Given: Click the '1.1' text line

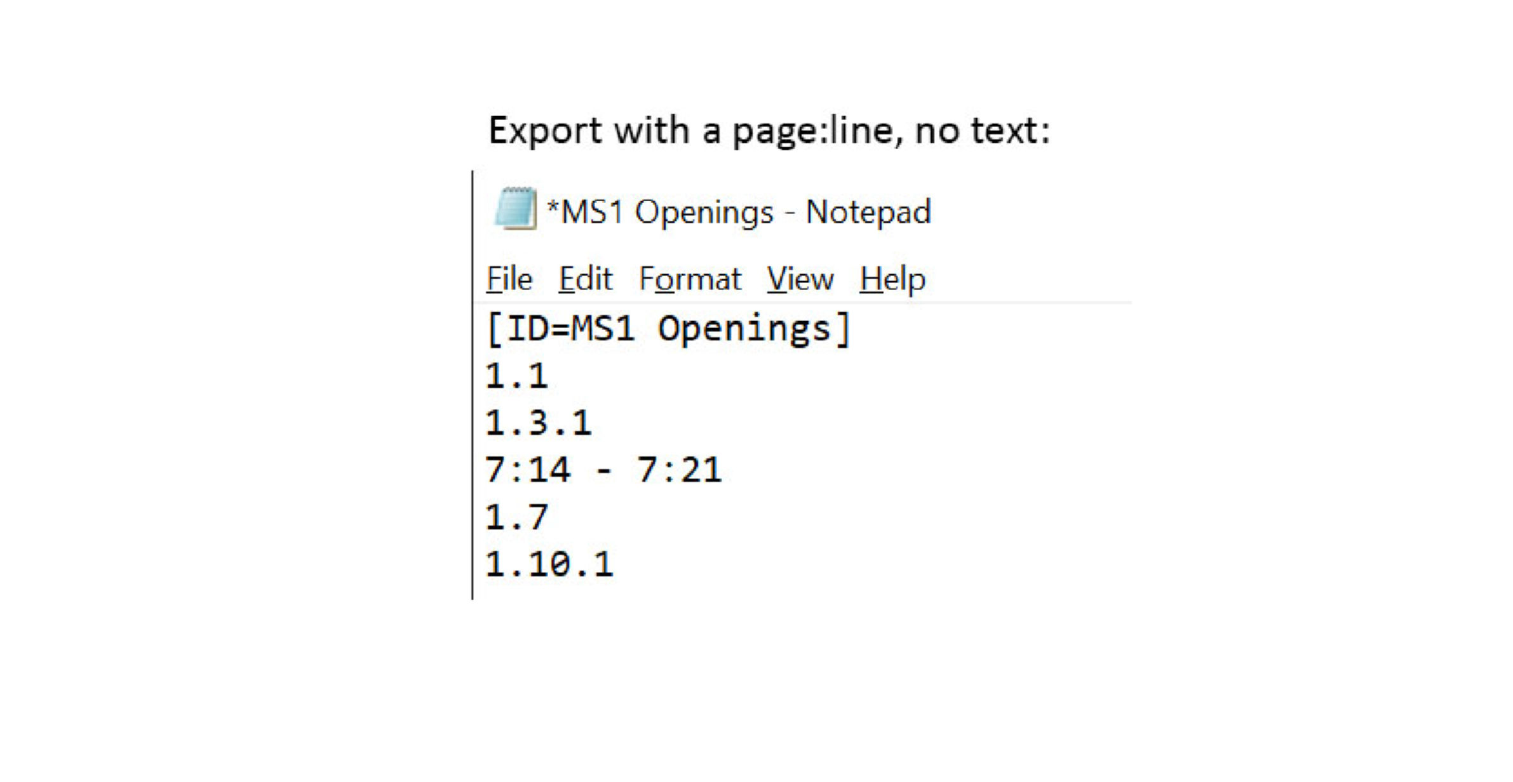Looking at the screenshot, I should point(516,376).
